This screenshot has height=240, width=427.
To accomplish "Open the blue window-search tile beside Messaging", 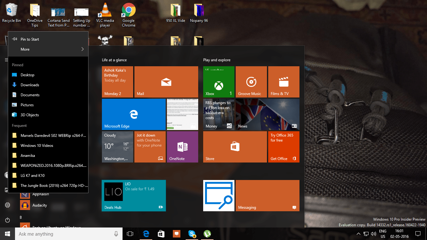I will click(219, 196).
